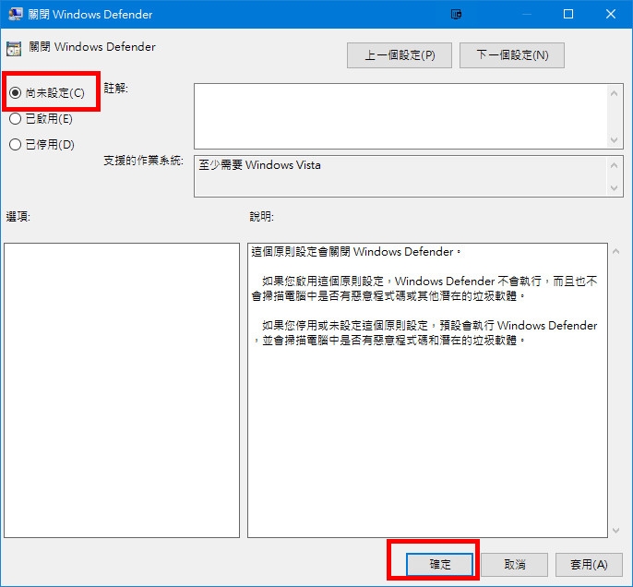
Task: Click scroll up arrow in 支援的作業系統 box
Action: [x=614, y=165]
